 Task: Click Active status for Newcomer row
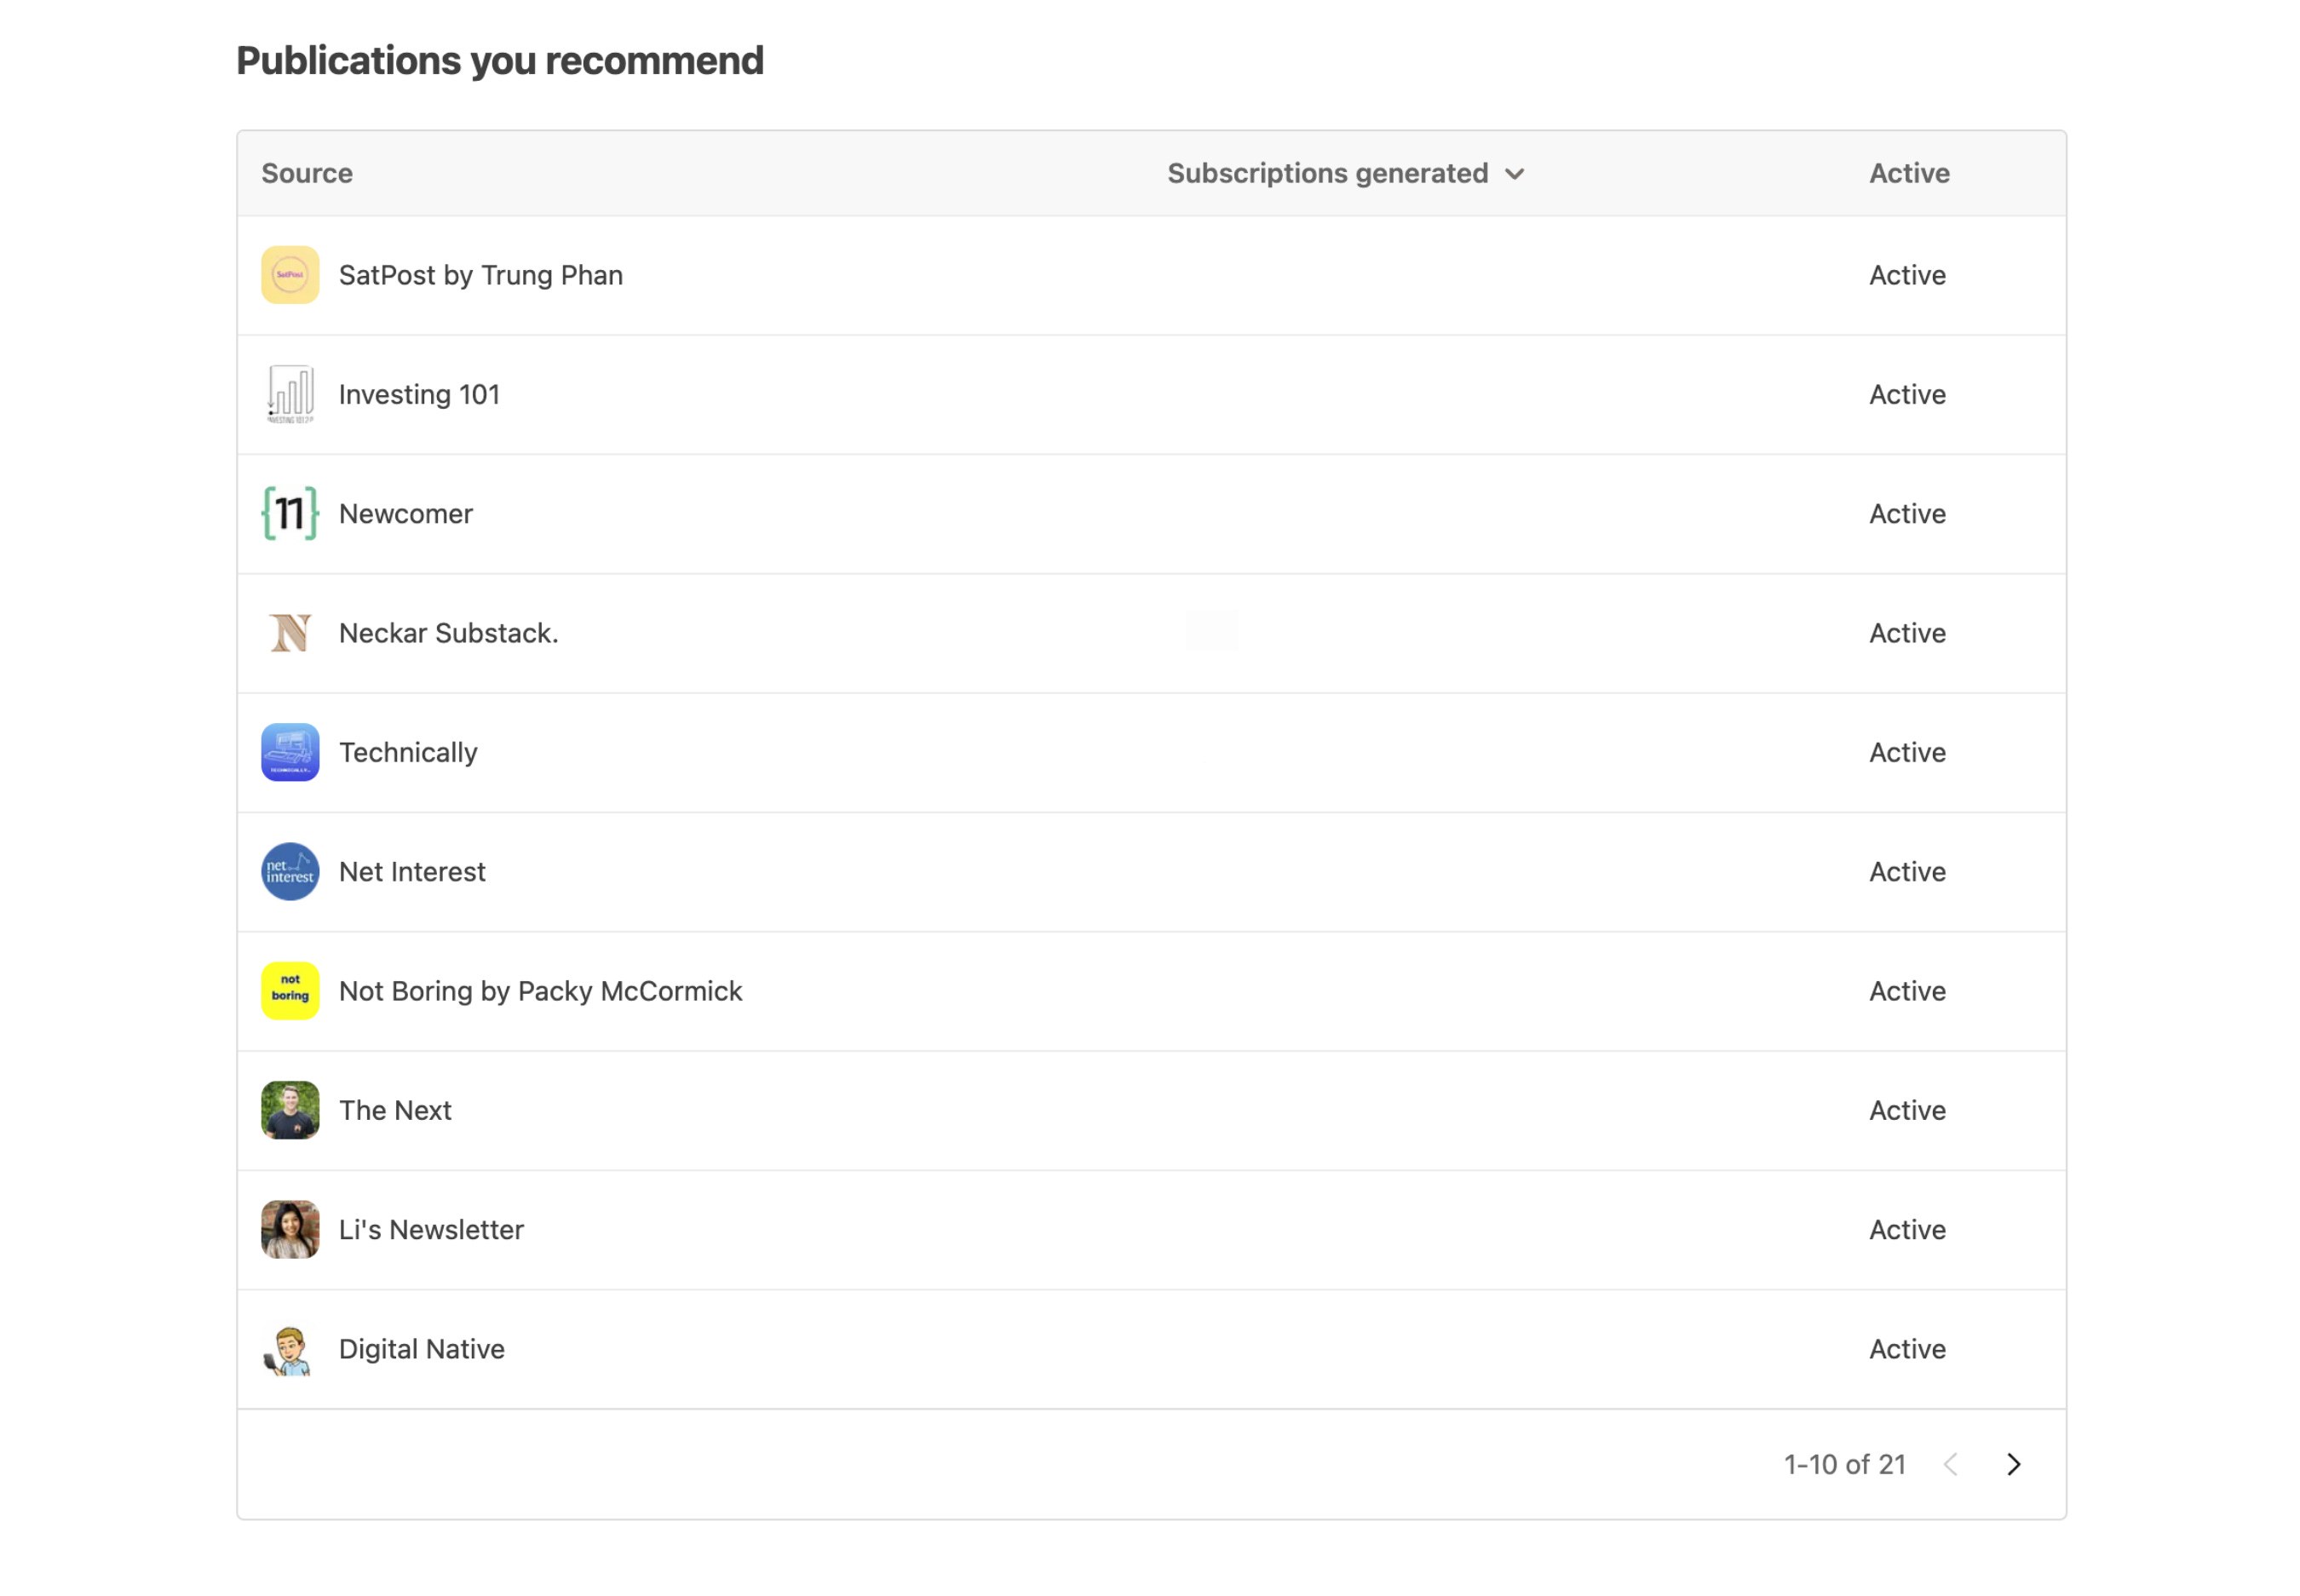point(1907,514)
